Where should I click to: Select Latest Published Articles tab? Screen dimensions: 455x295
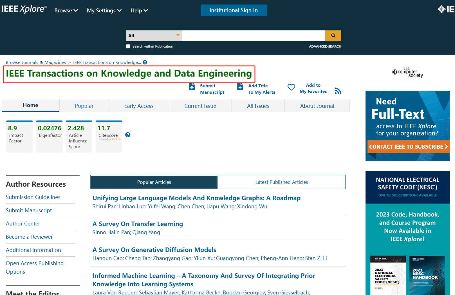[x=282, y=182]
